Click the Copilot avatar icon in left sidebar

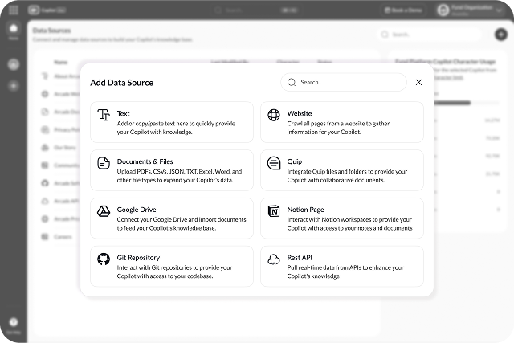[14, 64]
